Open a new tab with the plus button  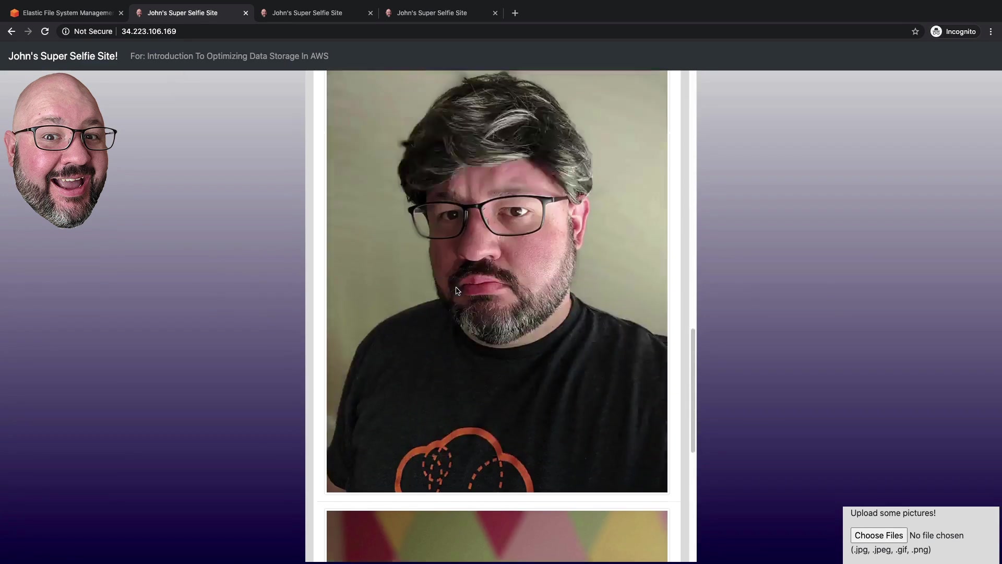pos(515,13)
